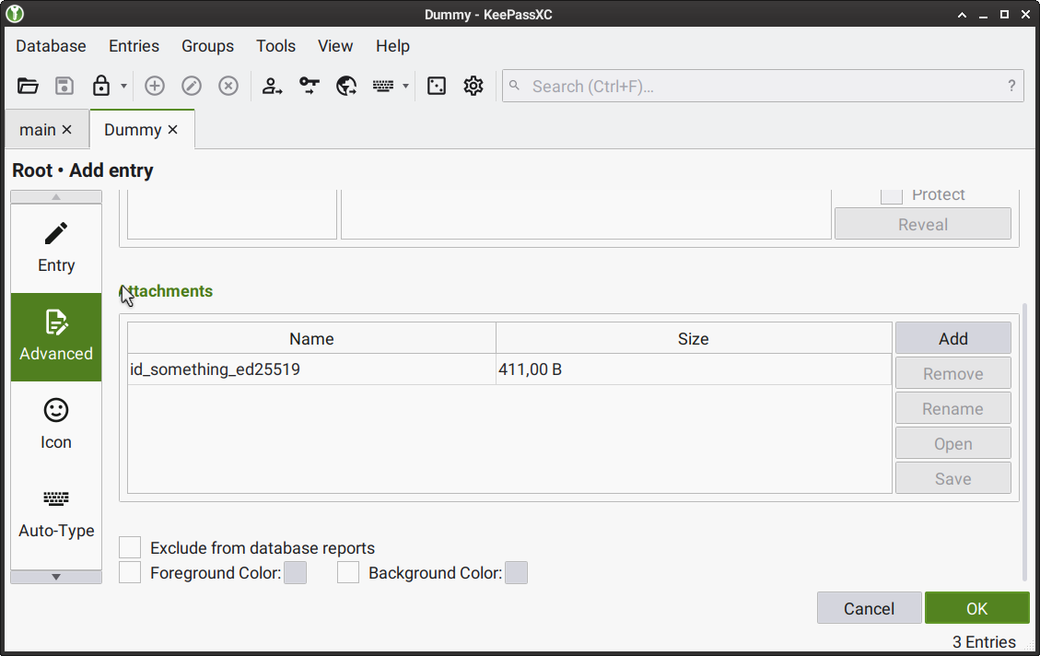Image resolution: width=1040 pixels, height=656 pixels.
Task: Toggle the Foreground Color checkbox
Action: (129, 571)
